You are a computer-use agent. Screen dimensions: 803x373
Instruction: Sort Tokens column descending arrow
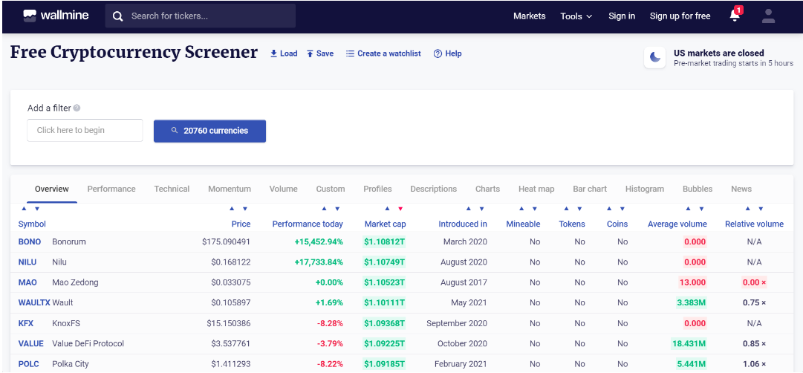(x=579, y=209)
